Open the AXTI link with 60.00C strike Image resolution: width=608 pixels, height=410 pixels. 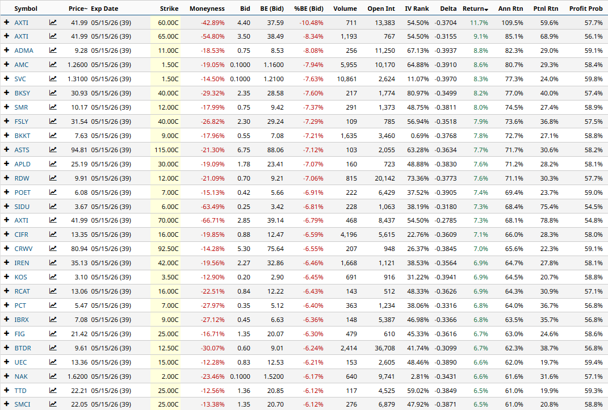22,23
